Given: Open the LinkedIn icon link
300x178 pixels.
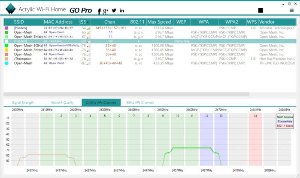Looking at the screenshot, I should (x=122, y=11).
